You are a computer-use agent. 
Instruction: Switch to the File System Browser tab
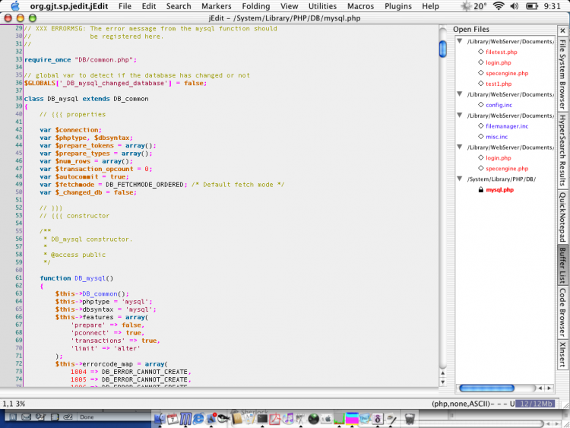562,75
